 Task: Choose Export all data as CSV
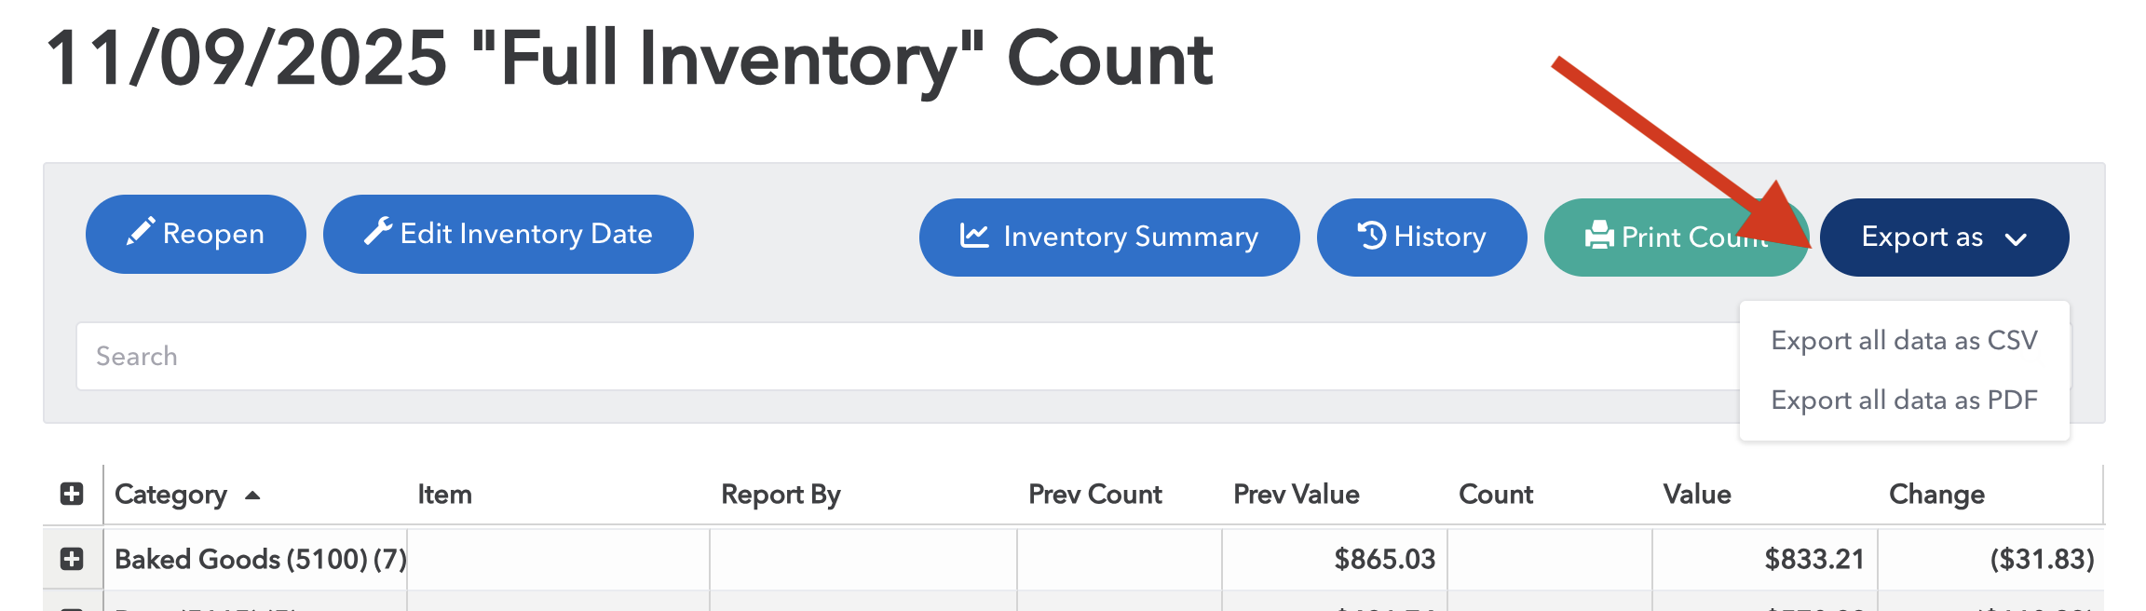point(1904,341)
